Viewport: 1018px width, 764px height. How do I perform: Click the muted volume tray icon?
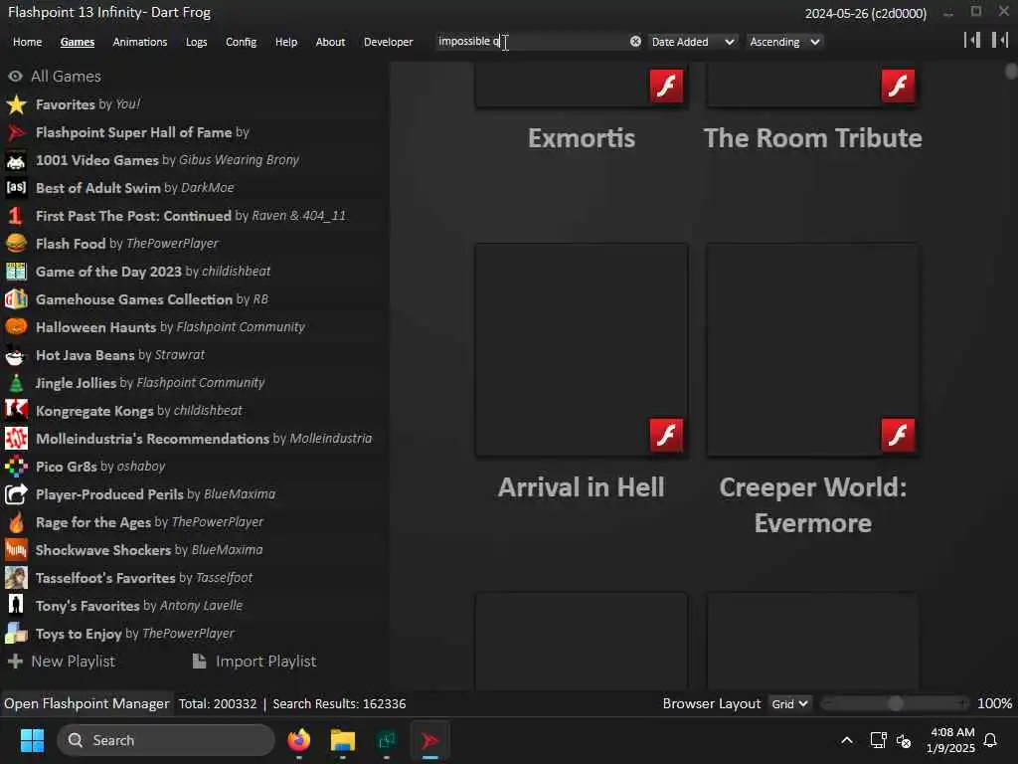point(904,740)
